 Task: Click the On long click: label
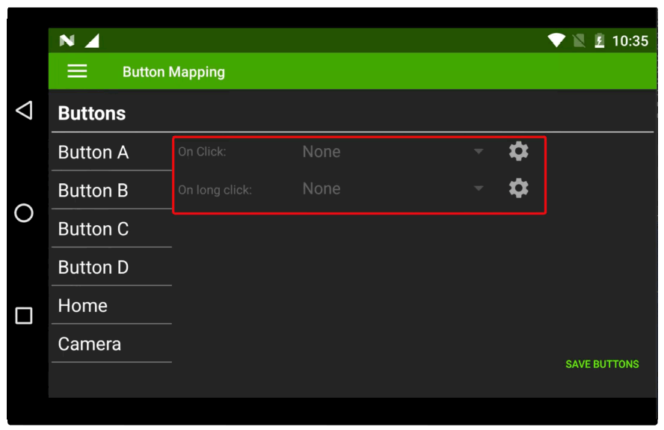tap(215, 189)
